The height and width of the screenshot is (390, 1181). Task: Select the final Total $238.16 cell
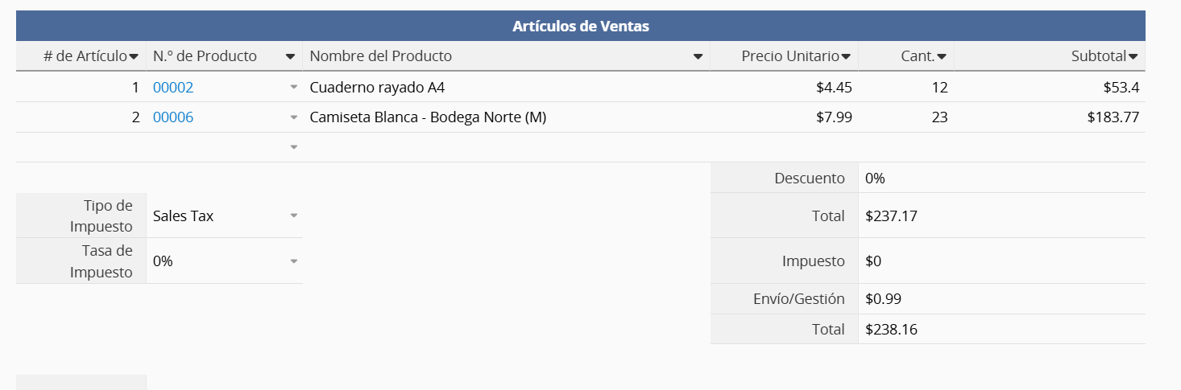(1001, 329)
